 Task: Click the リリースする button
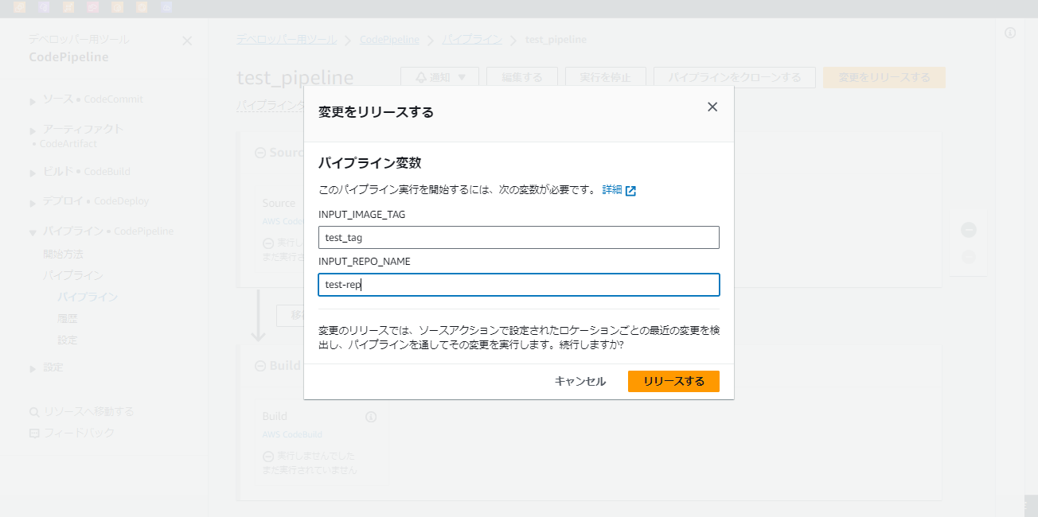click(673, 381)
